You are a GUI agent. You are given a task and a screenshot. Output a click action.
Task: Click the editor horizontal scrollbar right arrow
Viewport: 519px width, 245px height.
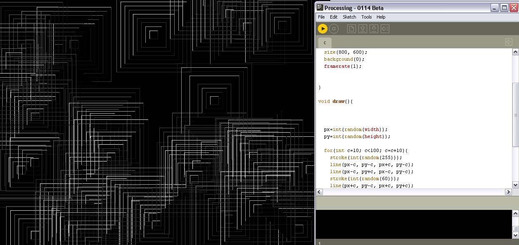pyautogui.click(x=508, y=192)
